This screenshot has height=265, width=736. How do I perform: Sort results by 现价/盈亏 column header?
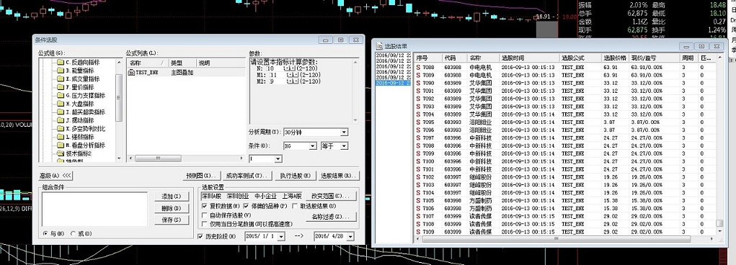(655, 58)
